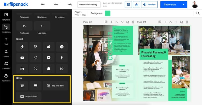The image size is (202, 105).
Task: Add the credit card icon button
Action: pyautogui.click(x=35, y=86)
